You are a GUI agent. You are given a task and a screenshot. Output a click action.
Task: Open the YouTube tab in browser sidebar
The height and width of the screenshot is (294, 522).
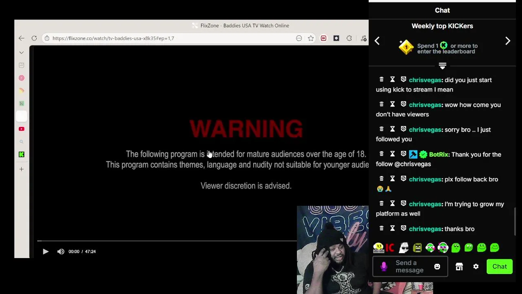pyautogui.click(x=22, y=129)
